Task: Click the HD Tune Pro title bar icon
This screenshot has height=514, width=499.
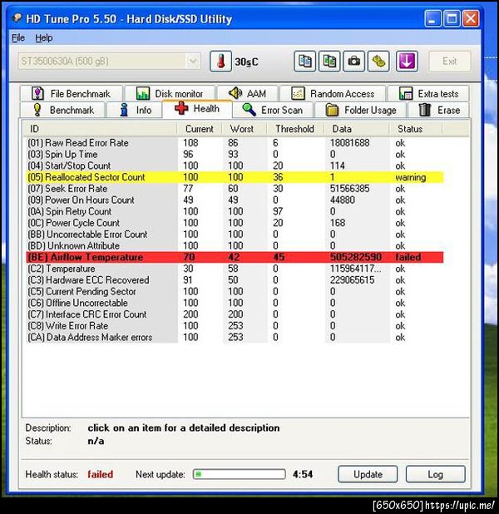Action: click(17, 18)
